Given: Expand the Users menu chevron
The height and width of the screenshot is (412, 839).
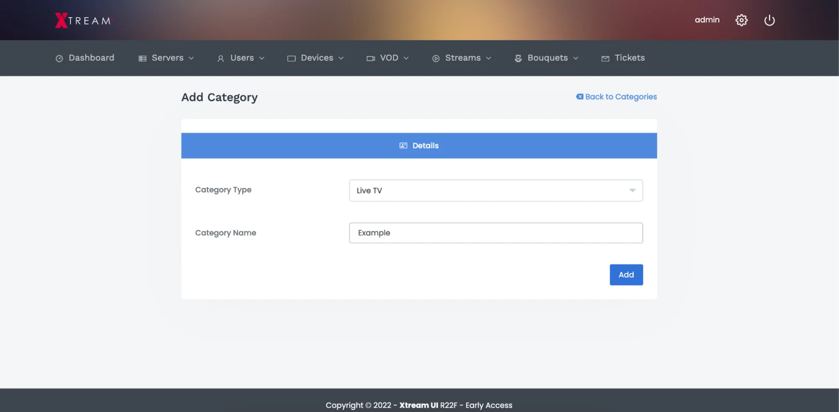Looking at the screenshot, I should pos(262,58).
